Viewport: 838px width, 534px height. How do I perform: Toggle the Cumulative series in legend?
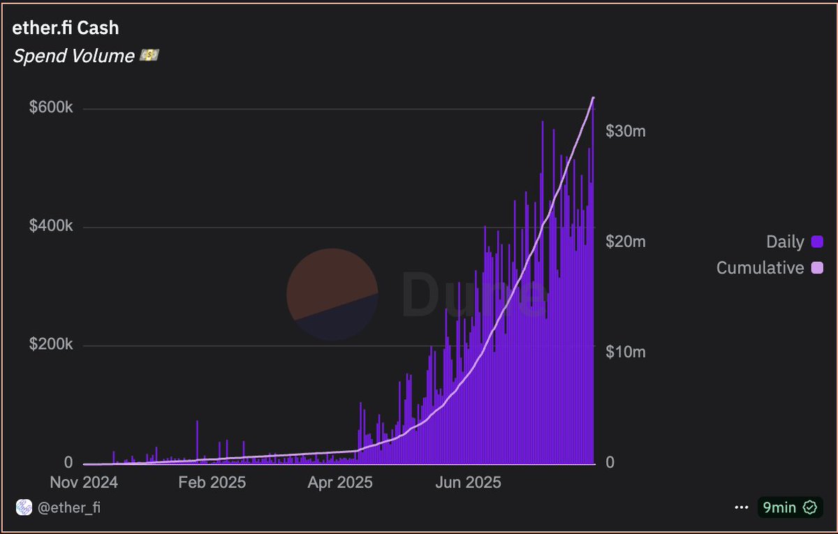pyautogui.click(x=770, y=267)
